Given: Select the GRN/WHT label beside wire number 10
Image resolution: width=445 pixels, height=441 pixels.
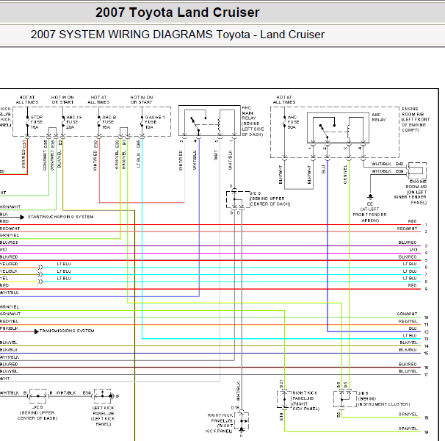Looking at the screenshot, I should pos(407,314).
